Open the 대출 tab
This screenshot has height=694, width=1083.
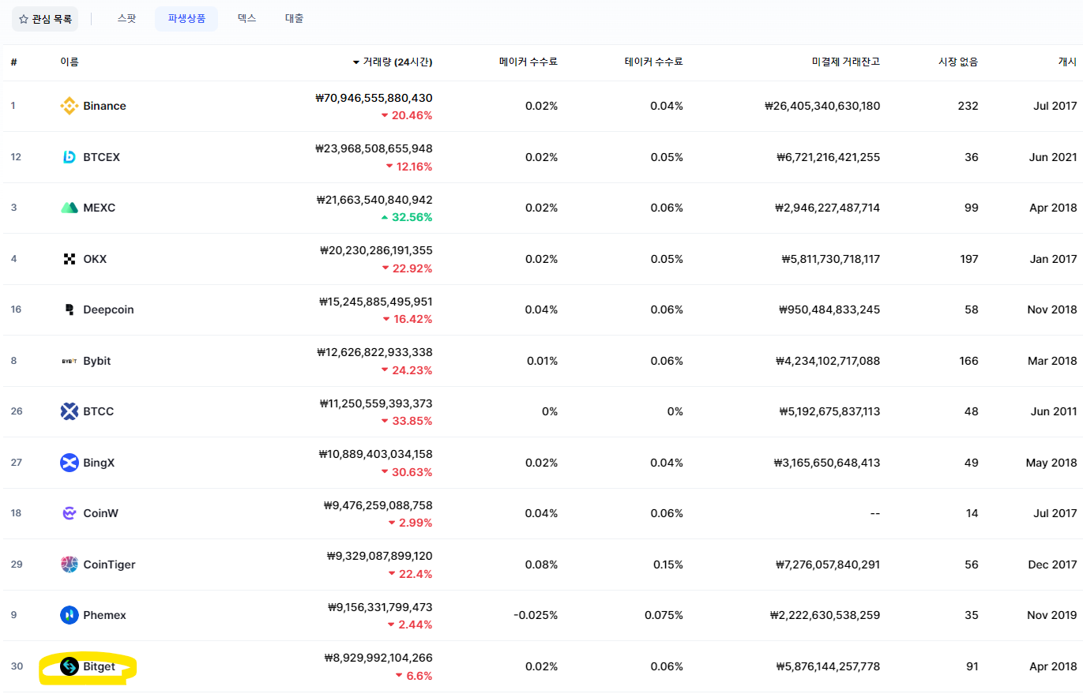pyautogui.click(x=294, y=18)
